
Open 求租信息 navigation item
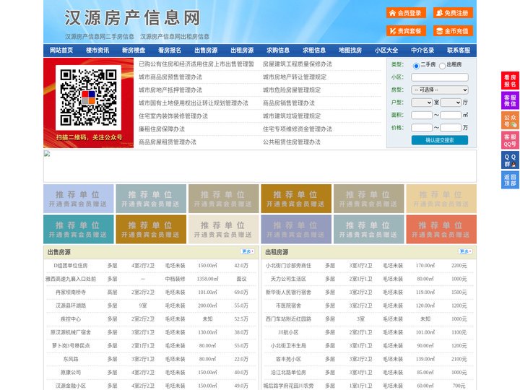coord(314,51)
